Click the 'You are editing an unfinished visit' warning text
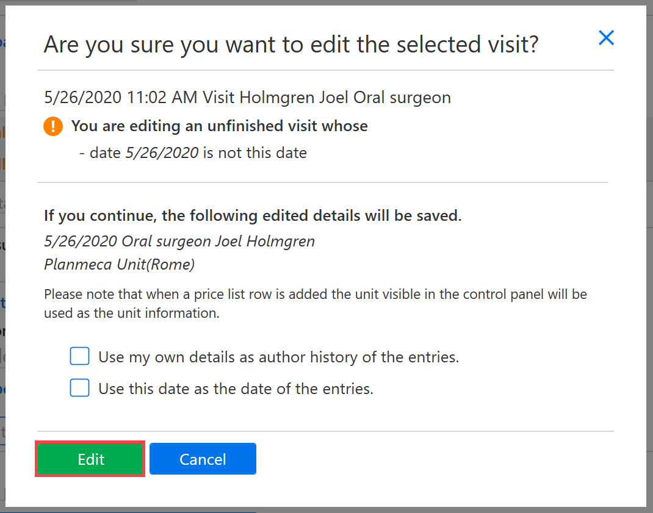 [x=220, y=126]
